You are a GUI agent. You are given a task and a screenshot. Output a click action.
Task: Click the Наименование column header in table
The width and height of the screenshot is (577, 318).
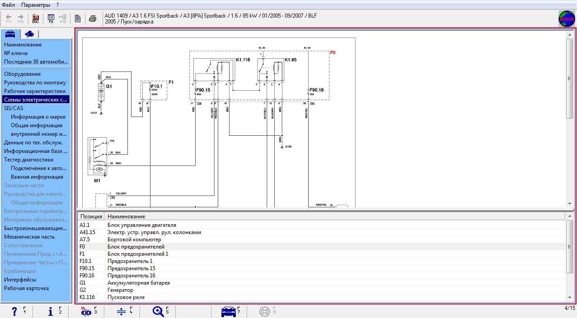(335, 217)
